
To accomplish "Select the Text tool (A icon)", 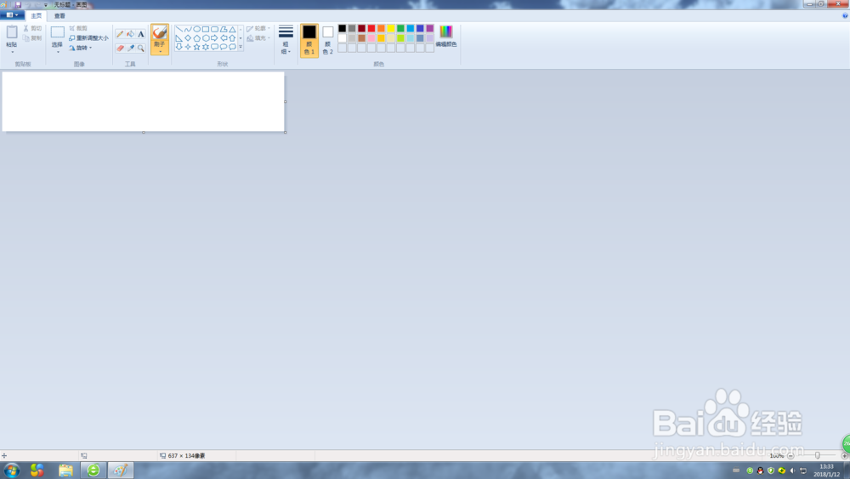I will click(141, 34).
